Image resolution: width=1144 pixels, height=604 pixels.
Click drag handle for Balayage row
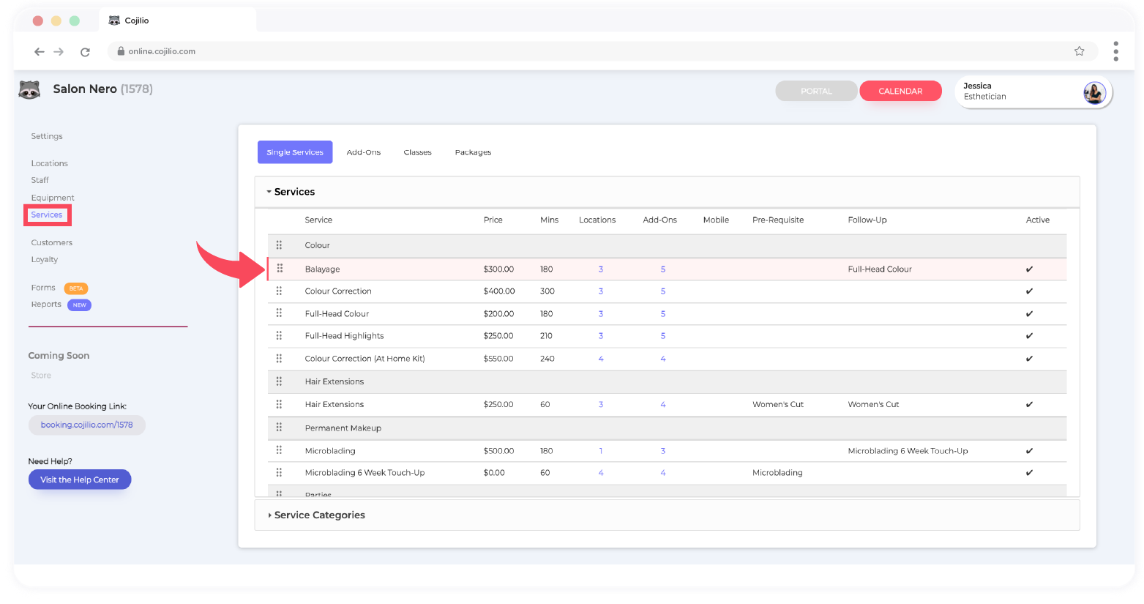[x=280, y=269]
